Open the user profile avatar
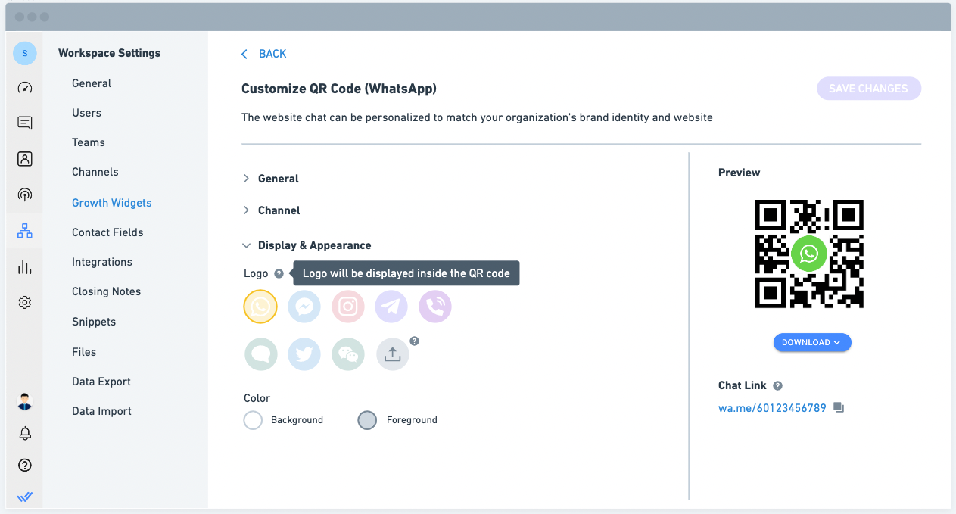Image resolution: width=956 pixels, height=514 pixels. pos(25,401)
